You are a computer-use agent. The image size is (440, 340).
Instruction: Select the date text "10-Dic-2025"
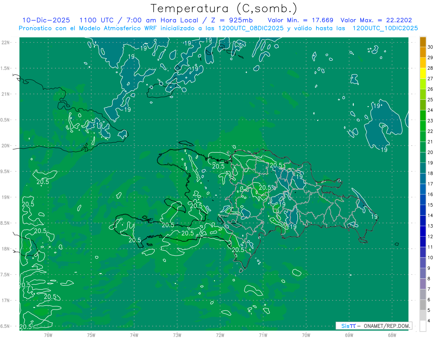coord(46,20)
